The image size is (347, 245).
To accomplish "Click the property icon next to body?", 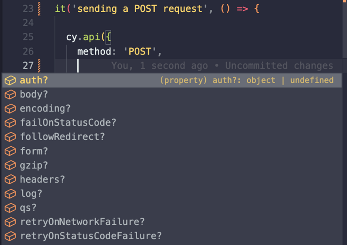I will pos(10,95).
